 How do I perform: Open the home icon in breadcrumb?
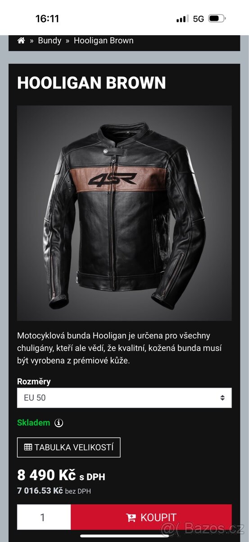click(21, 41)
